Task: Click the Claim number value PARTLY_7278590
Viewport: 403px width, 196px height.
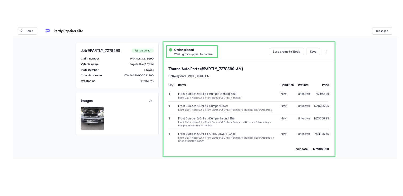Action: coord(142,59)
